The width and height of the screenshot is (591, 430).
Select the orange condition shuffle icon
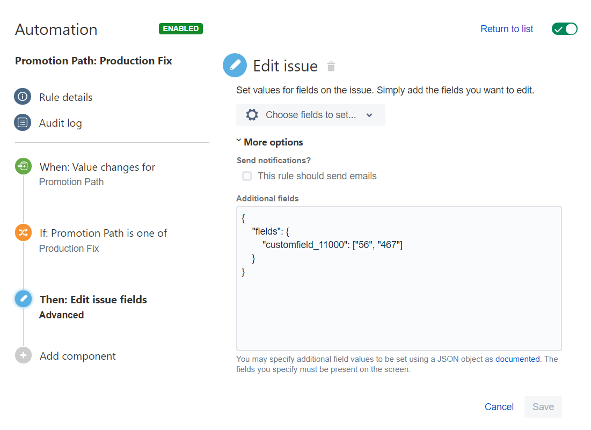coord(23,233)
